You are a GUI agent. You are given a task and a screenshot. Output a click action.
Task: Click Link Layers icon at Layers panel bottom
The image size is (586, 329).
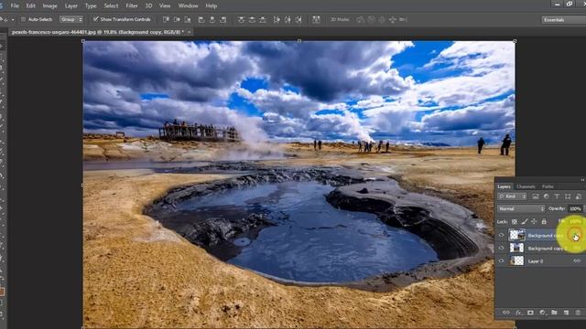(506, 313)
